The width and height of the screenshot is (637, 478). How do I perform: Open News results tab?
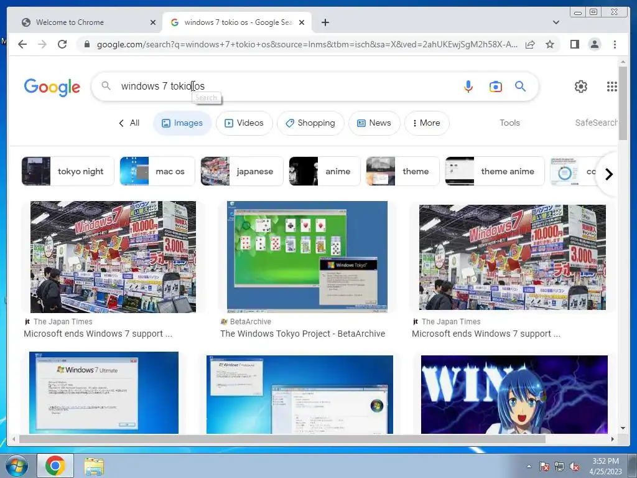point(374,123)
